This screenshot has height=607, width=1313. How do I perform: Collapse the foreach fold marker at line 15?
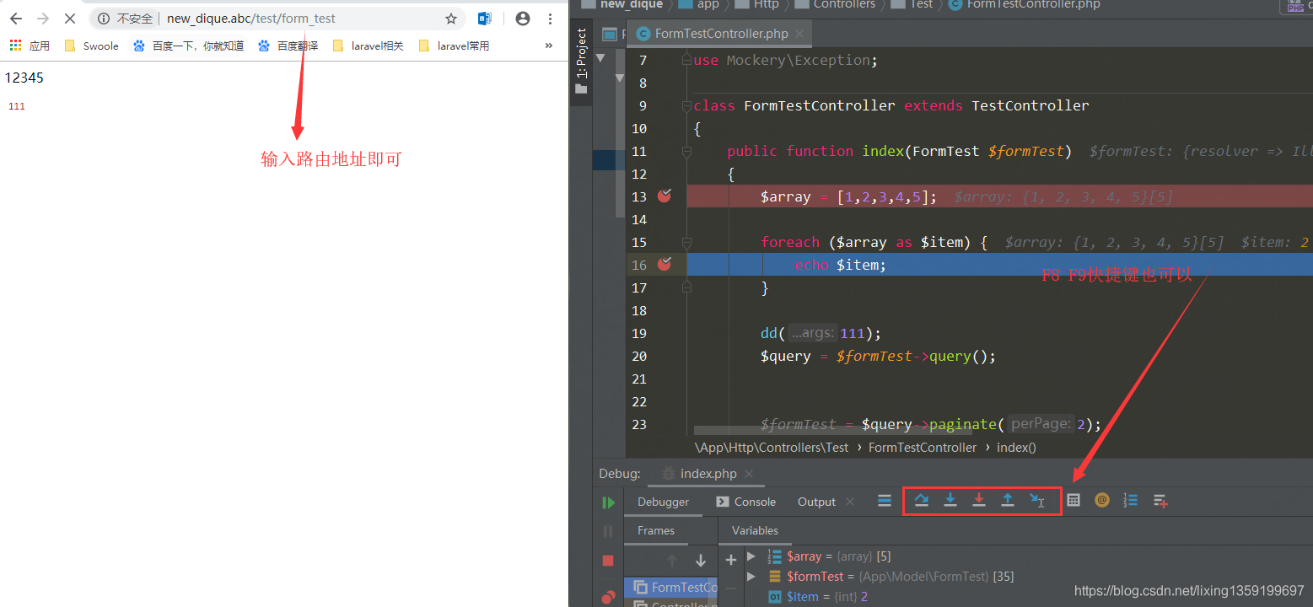pos(686,243)
